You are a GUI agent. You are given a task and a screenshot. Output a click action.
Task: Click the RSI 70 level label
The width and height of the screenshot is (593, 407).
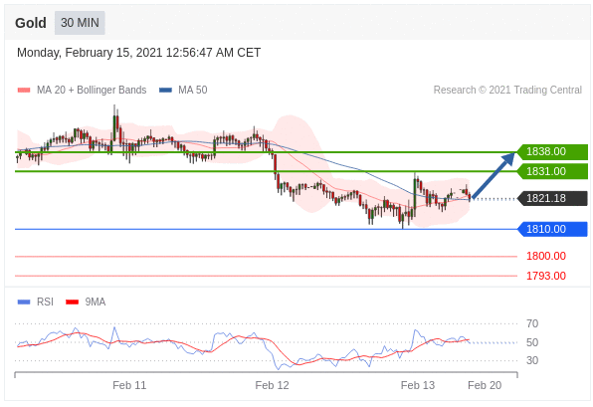[x=532, y=323]
